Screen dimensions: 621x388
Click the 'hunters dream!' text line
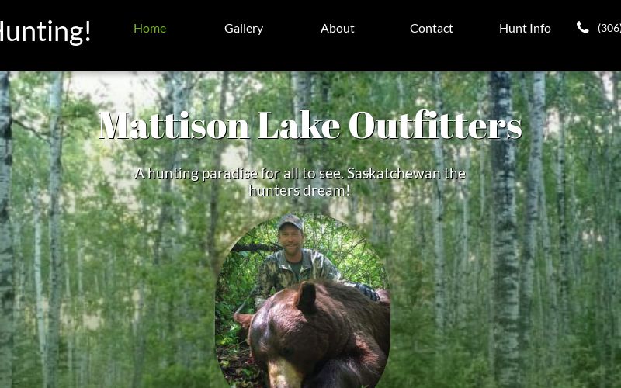(300, 191)
